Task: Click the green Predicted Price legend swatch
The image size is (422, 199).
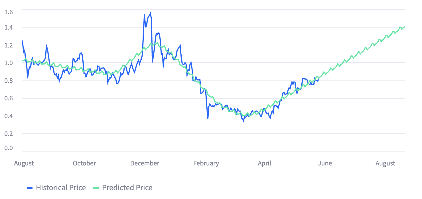Action: (96, 188)
